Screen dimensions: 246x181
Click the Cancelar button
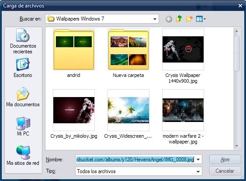(x=225, y=171)
